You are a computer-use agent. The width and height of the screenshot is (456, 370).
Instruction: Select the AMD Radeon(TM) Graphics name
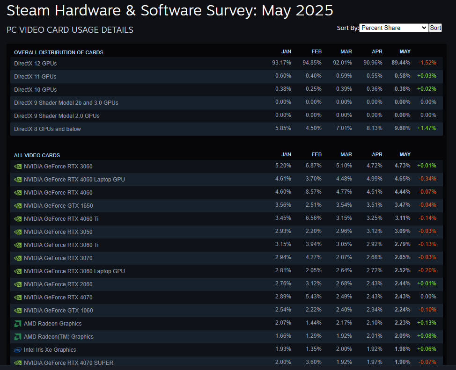59,337
